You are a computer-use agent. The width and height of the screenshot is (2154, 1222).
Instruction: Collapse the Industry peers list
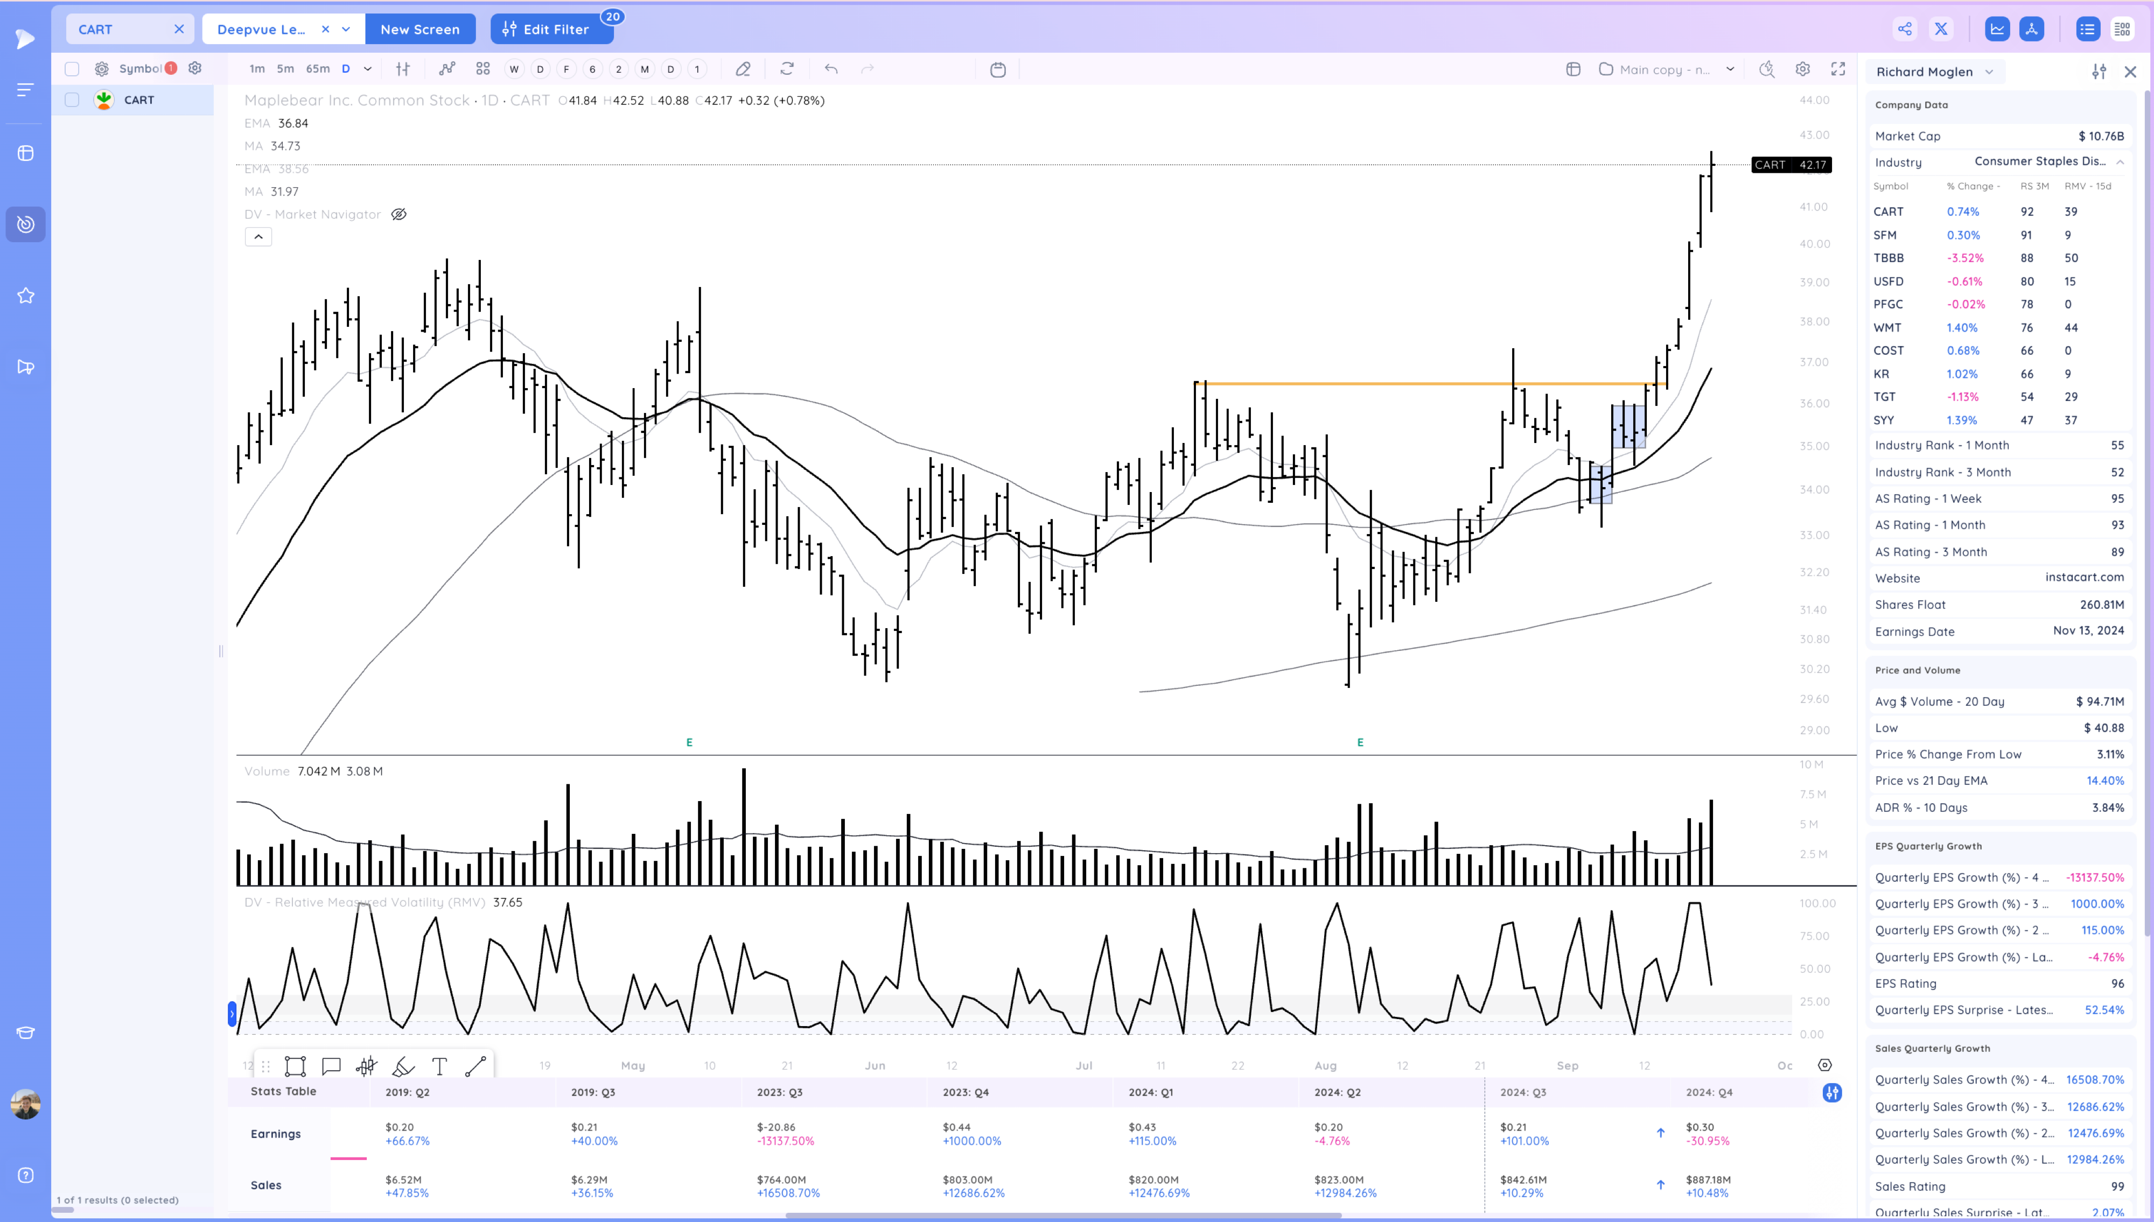tap(2120, 162)
